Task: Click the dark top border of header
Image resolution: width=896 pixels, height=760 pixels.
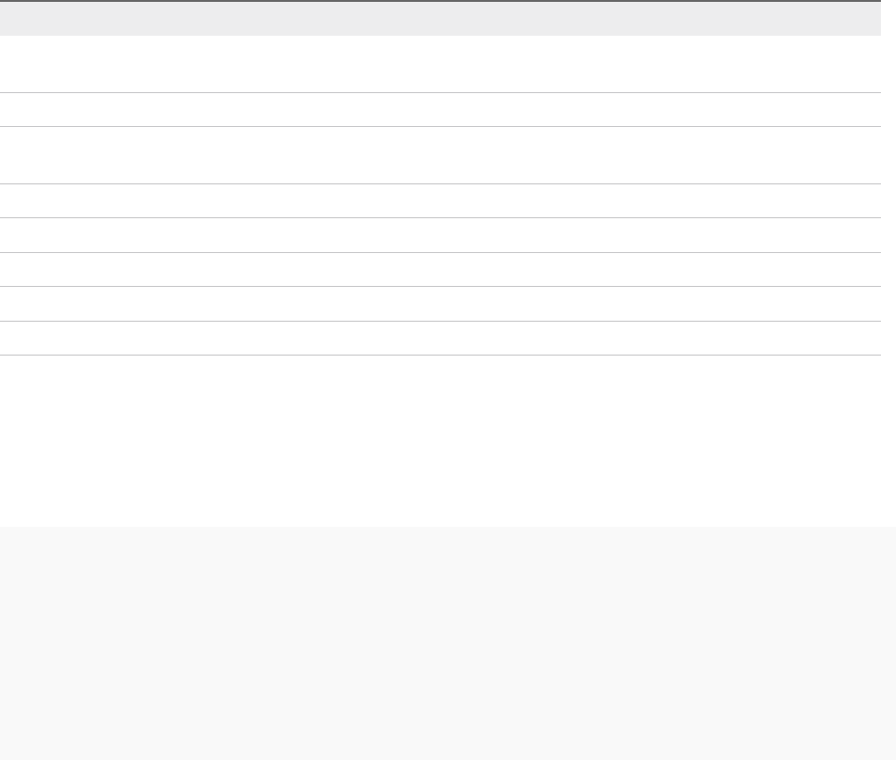Action: point(440,1)
